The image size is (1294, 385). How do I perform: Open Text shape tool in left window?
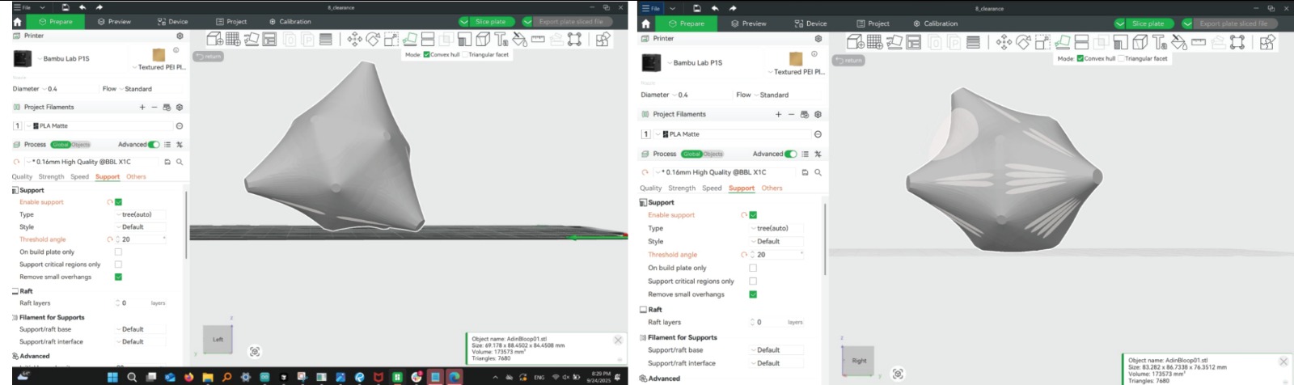[x=501, y=39]
